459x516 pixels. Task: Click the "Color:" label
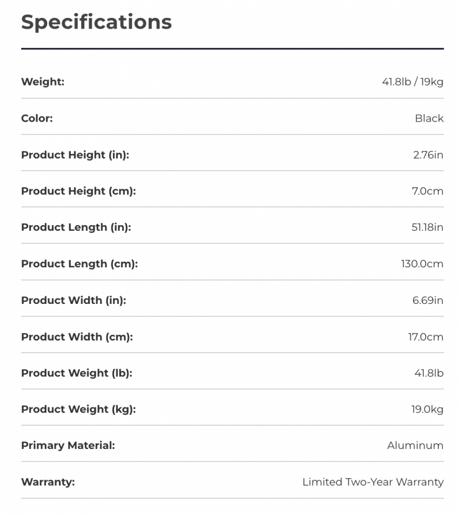pos(37,118)
